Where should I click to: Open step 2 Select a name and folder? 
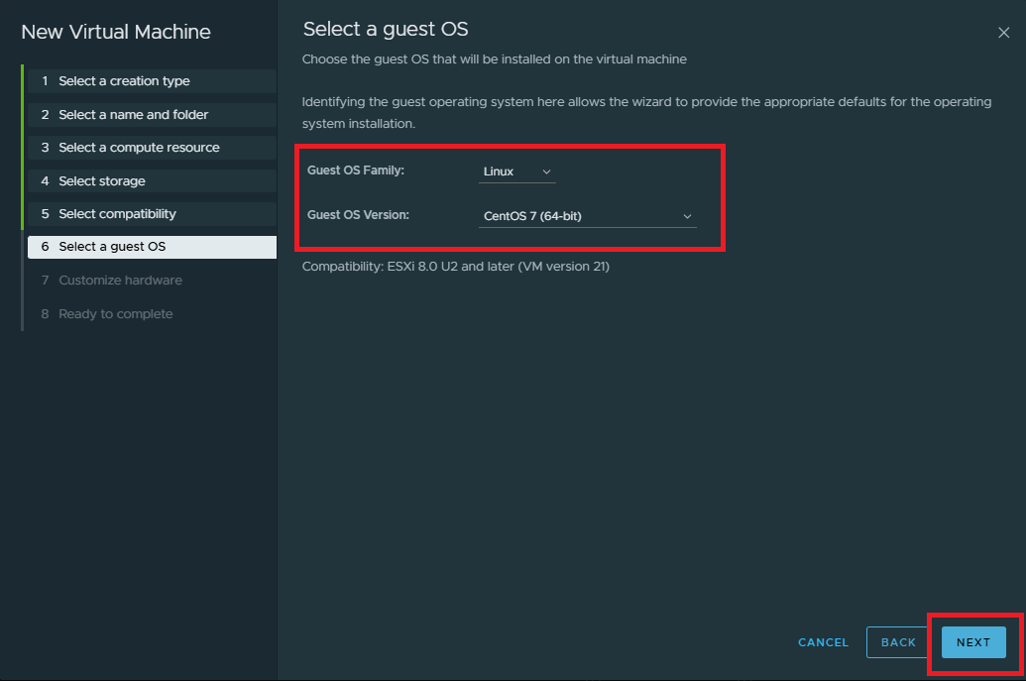coord(133,115)
